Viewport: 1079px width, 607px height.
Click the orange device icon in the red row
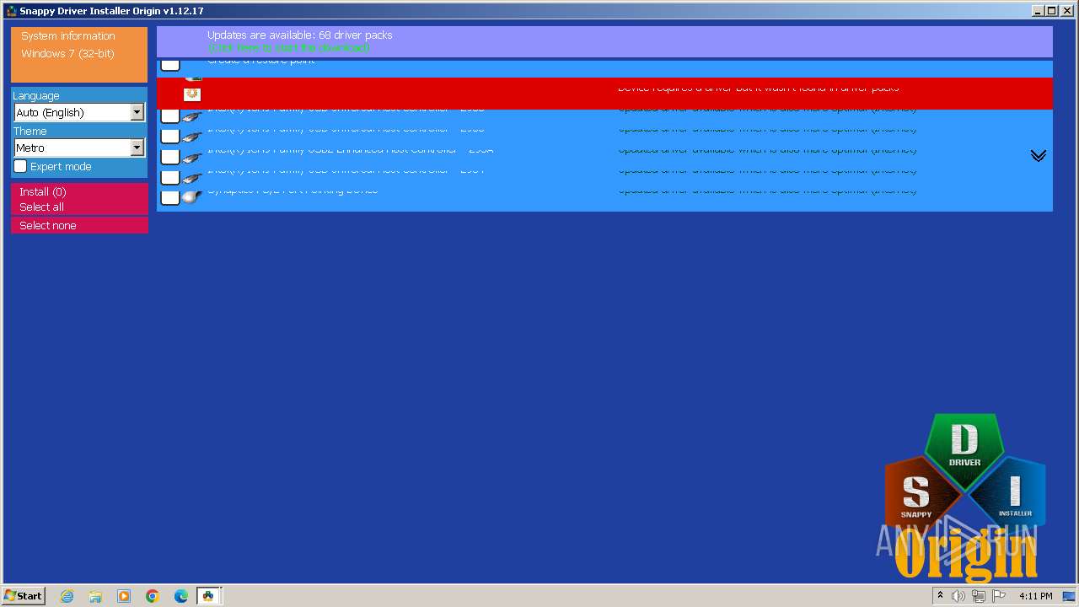(192, 94)
